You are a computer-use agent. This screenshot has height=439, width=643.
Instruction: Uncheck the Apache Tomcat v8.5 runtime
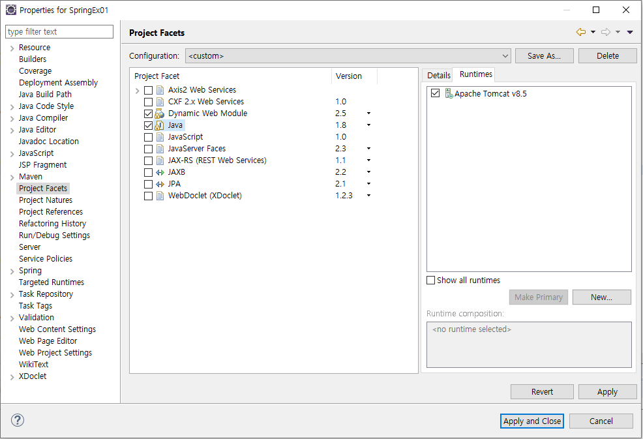point(436,93)
